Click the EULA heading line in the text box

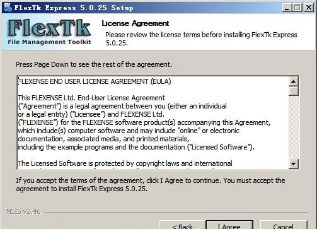click(95, 81)
